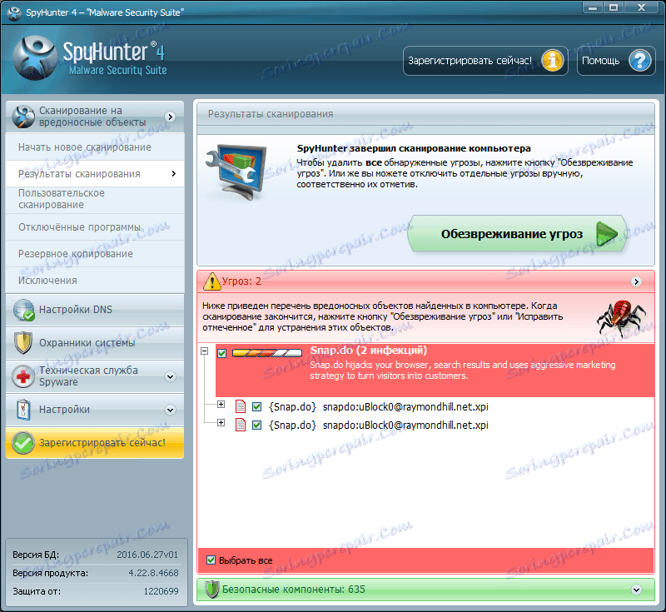Screen dimensions: 666x612
Task: Click the monitor with wrench icon
Action: 236,172
